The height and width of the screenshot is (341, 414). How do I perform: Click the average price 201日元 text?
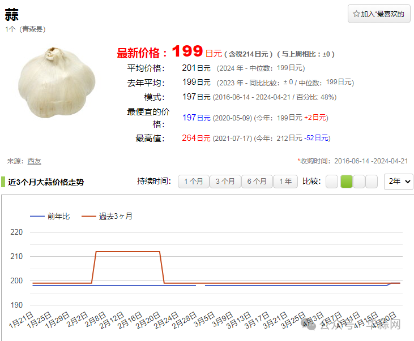196,68
